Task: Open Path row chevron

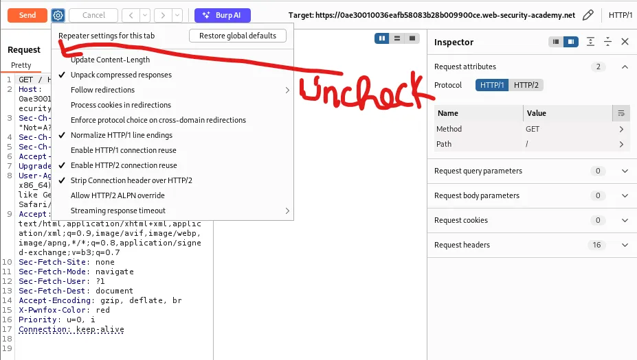Action: click(621, 144)
